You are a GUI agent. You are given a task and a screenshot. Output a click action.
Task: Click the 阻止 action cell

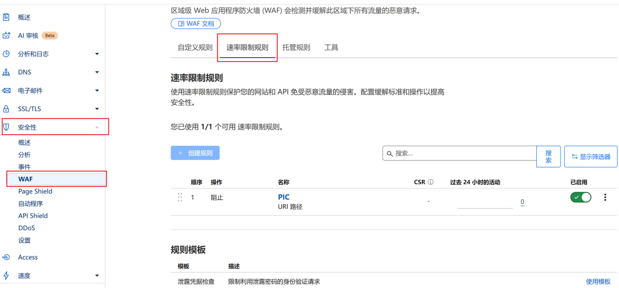point(217,197)
